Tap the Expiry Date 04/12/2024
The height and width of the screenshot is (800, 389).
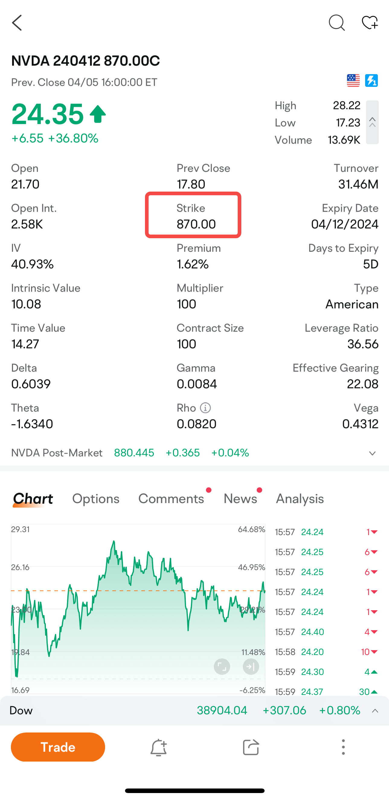[x=345, y=224]
